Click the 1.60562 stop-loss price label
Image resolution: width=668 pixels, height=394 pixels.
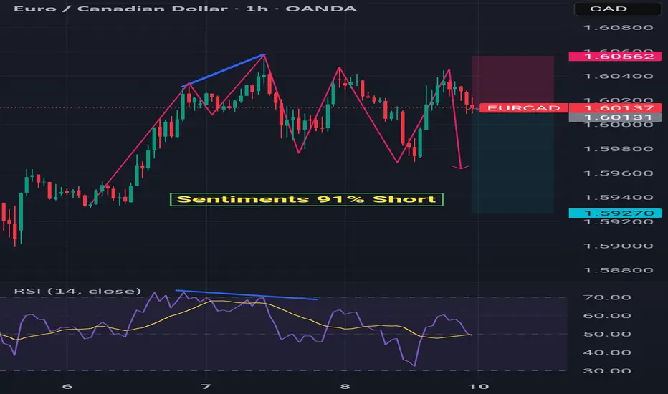click(615, 56)
